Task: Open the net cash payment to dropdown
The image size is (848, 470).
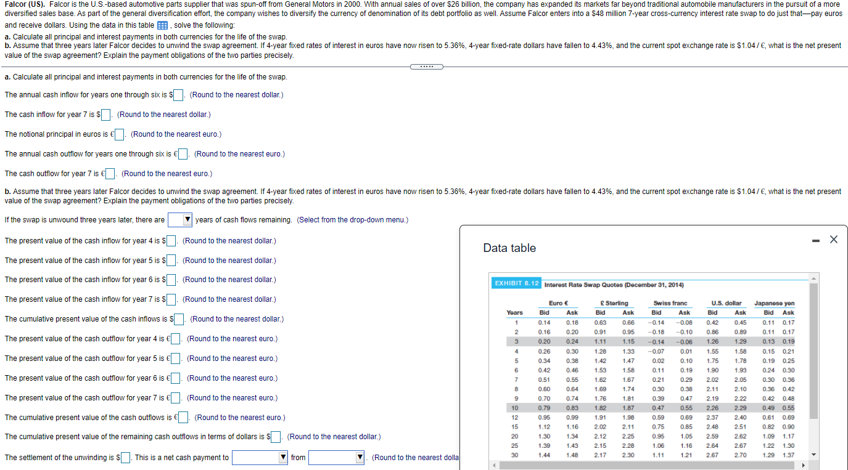Action: coord(260,458)
